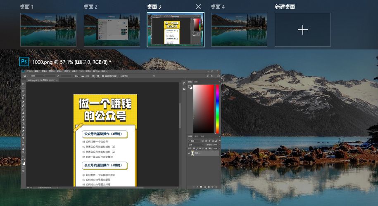
Task: Switch to the 通道 channels tab
Action: pyautogui.click(x=196, y=136)
